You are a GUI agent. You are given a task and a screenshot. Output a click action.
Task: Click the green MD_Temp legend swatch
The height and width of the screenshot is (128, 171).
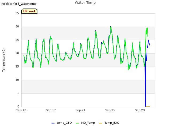tap(77, 123)
